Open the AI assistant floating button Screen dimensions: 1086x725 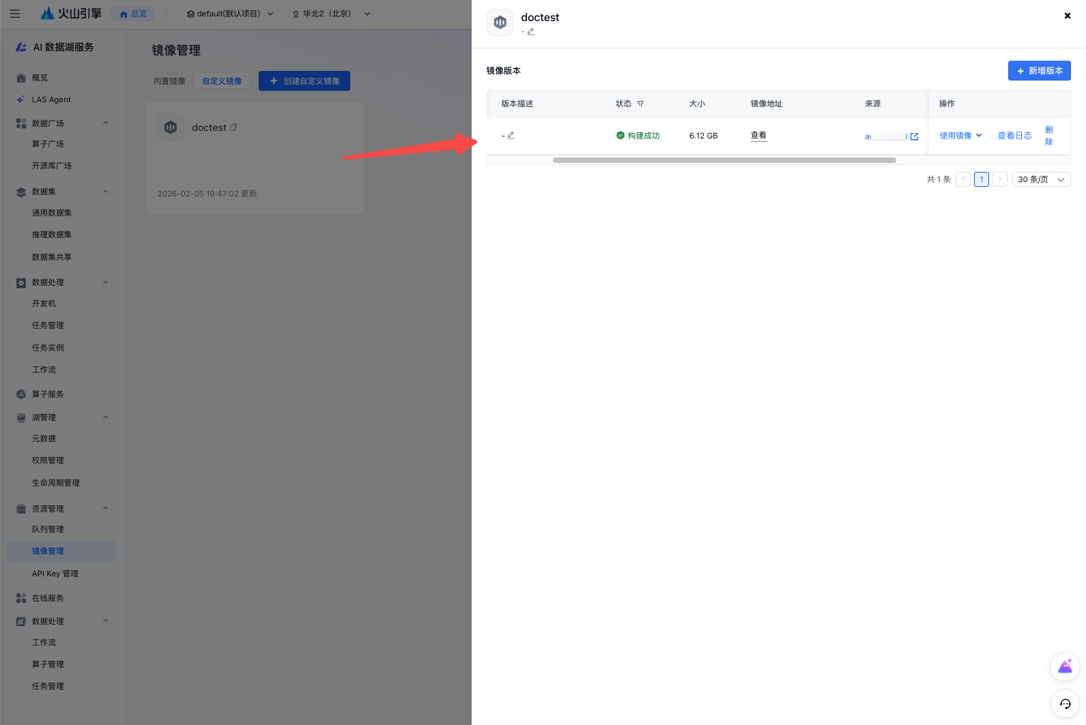pyautogui.click(x=1065, y=667)
